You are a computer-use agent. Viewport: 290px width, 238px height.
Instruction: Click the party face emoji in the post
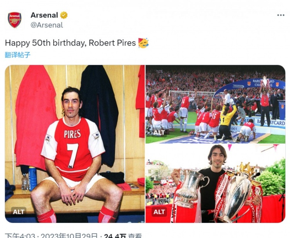click(143, 43)
